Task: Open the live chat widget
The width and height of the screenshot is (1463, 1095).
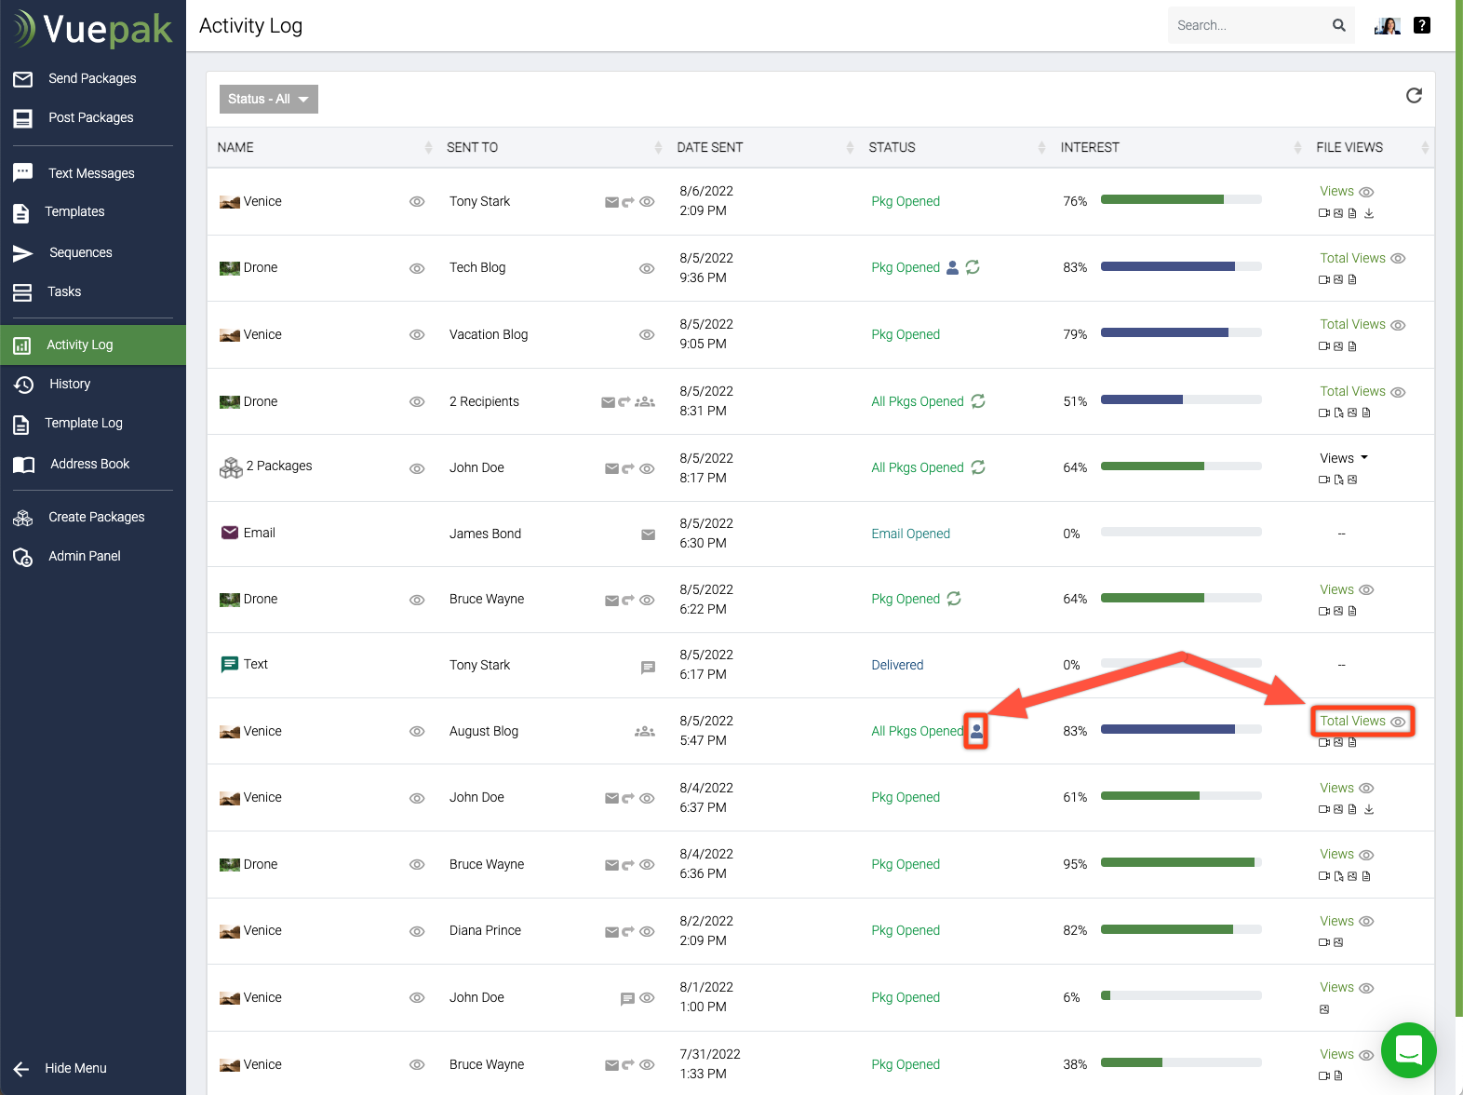Action: 1408,1049
